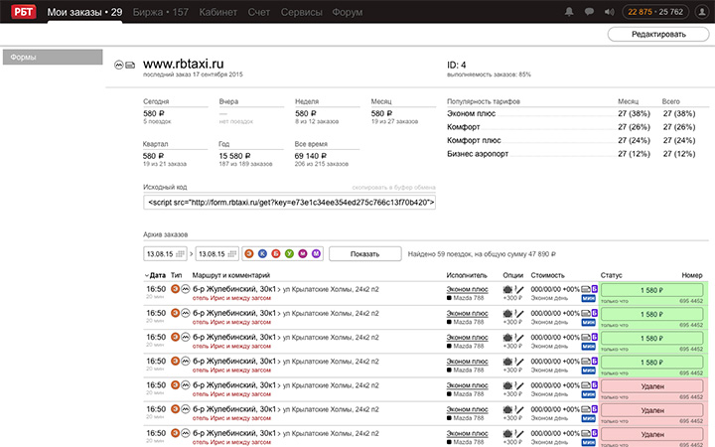Click the orange Э type icon in fifth order row
The height and width of the screenshot is (447, 715).
[x=175, y=385]
